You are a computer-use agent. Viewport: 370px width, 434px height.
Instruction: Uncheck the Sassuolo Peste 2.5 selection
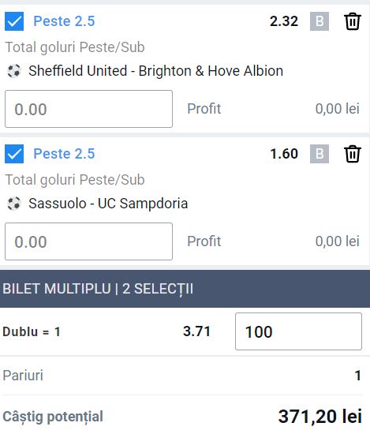tap(14, 154)
